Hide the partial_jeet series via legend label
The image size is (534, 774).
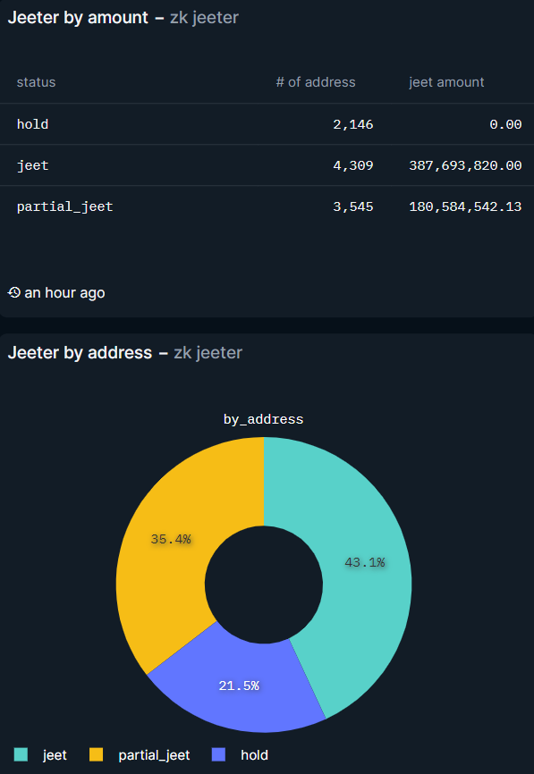click(154, 755)
